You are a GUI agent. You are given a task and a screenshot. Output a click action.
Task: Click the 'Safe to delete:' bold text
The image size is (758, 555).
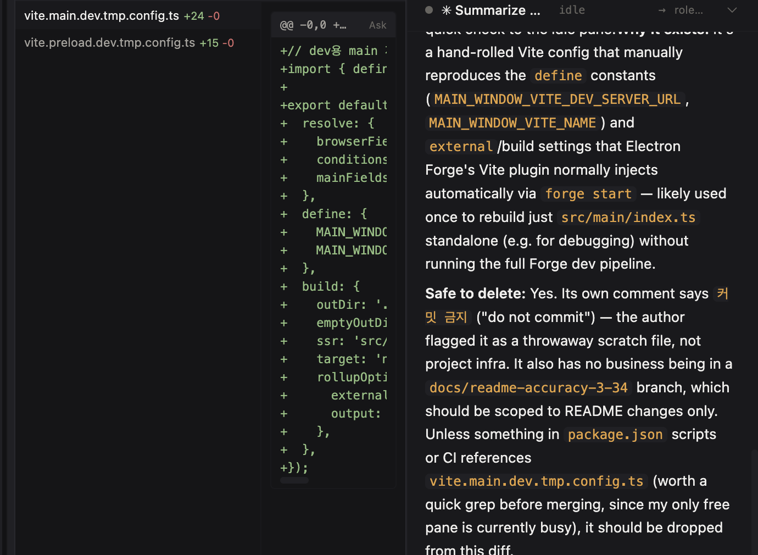pyautogui.click(x=476, y=293)
